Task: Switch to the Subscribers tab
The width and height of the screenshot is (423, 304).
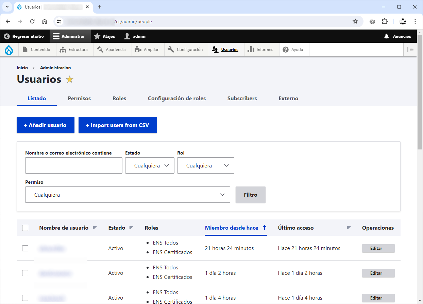Action: [242, 99]
